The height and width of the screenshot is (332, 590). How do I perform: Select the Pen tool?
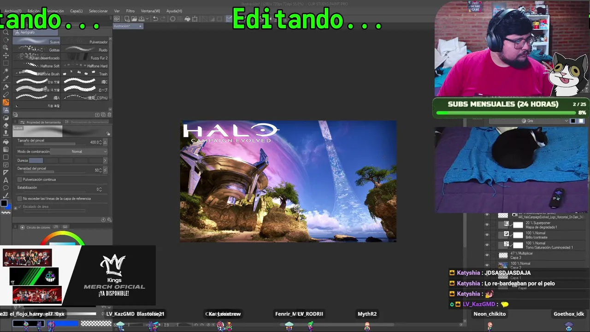(6, 87)
